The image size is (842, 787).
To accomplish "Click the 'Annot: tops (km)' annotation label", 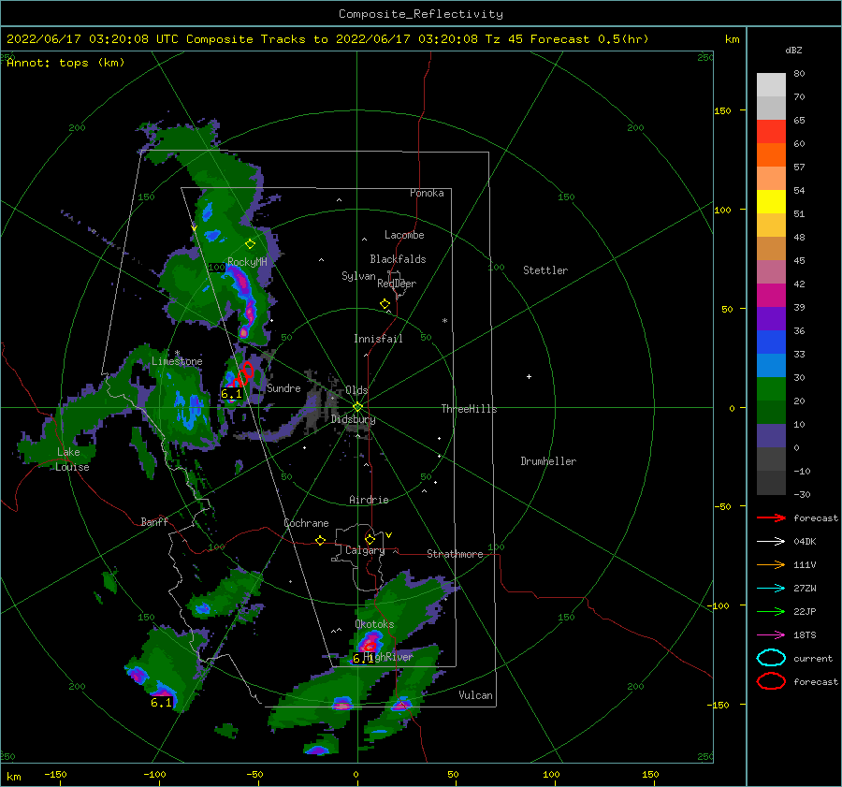I will tap(65, 63).
